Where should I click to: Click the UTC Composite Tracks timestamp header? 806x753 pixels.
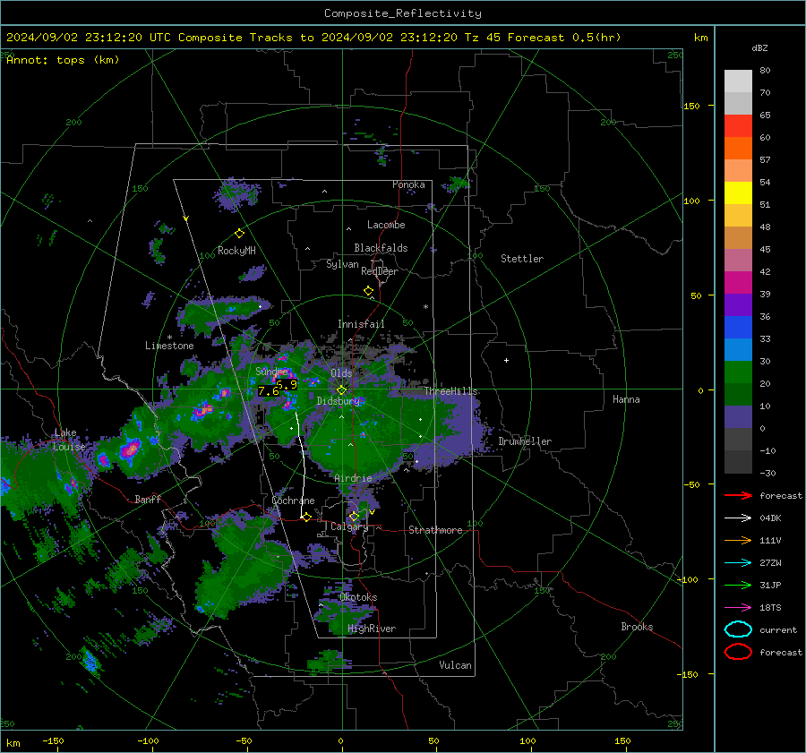pos(313,38)
